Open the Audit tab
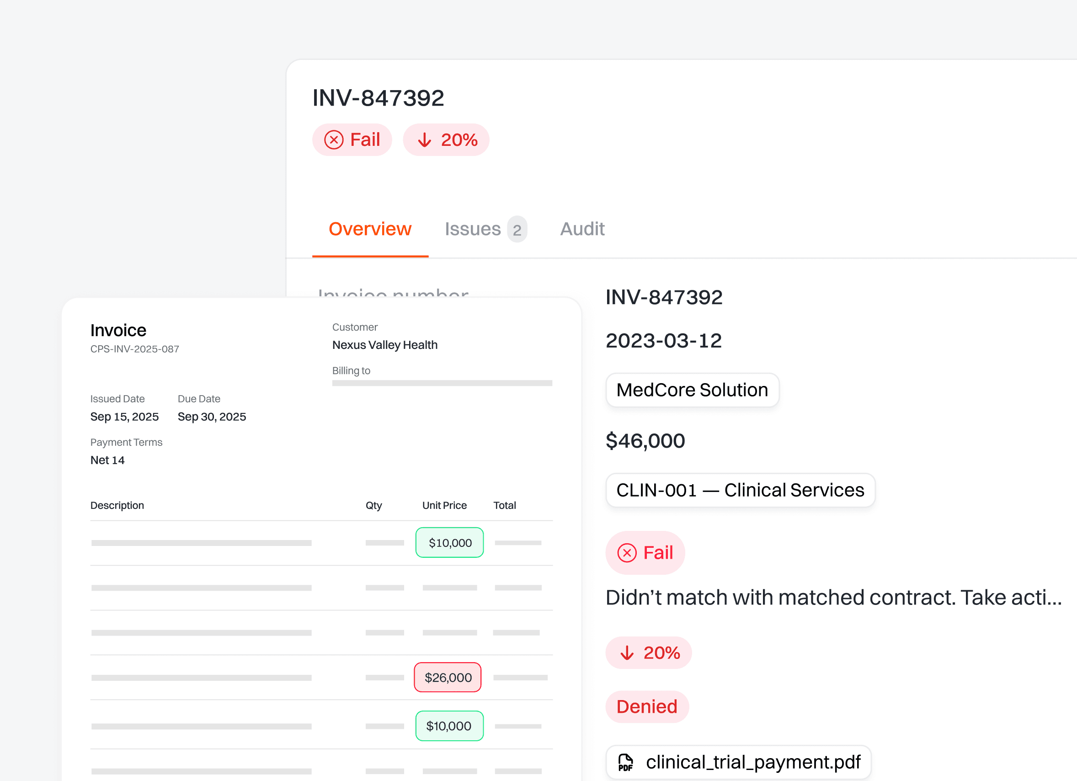The height and width of the screenshot is (781, 1077). 582,229
